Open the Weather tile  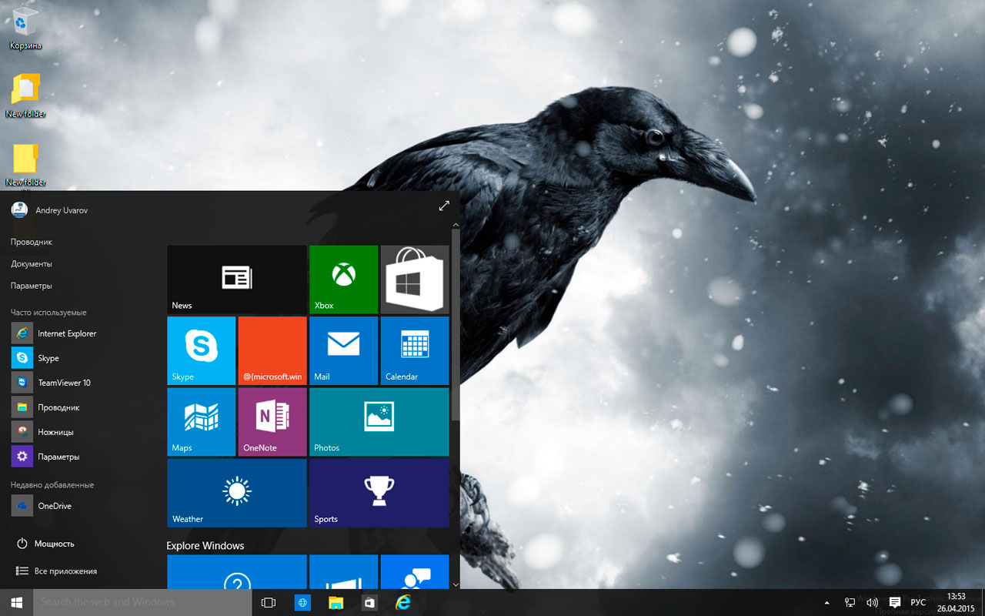[x=237, y=493]
